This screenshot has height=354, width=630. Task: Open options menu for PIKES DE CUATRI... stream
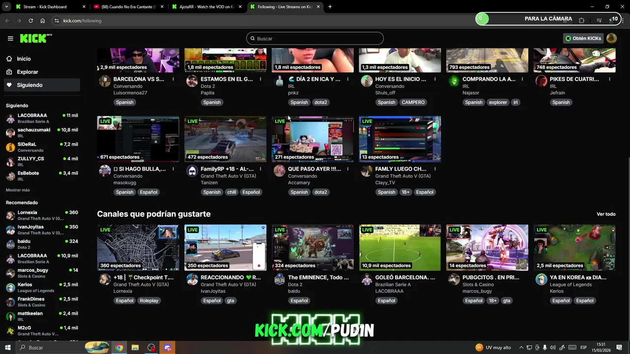coord(610,79)
